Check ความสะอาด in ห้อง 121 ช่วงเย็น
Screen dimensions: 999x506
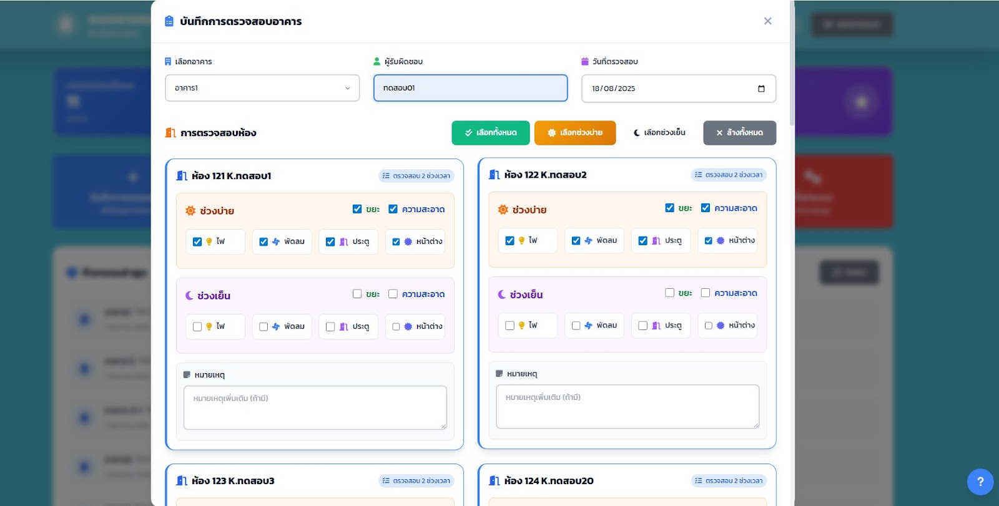tap(393, 294)
